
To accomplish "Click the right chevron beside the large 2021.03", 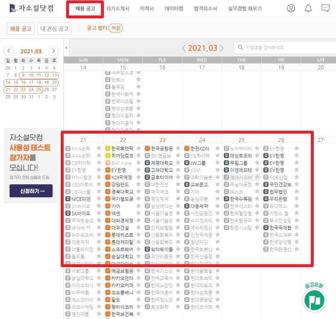I will pos(222,48).
